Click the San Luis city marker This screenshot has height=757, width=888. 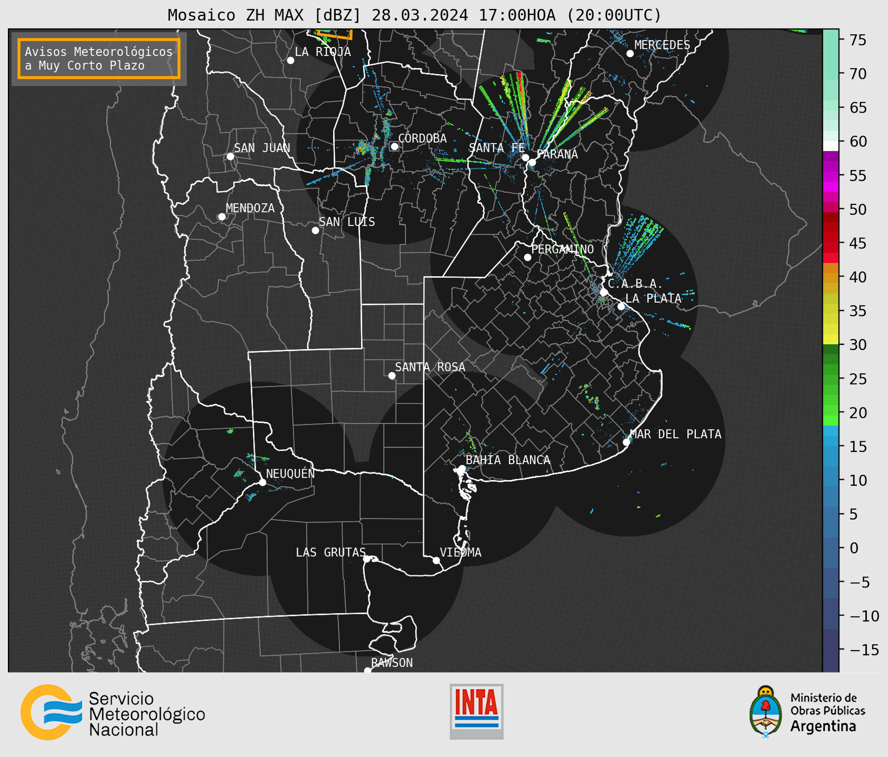pyautogui.click(x=315, y=231)
